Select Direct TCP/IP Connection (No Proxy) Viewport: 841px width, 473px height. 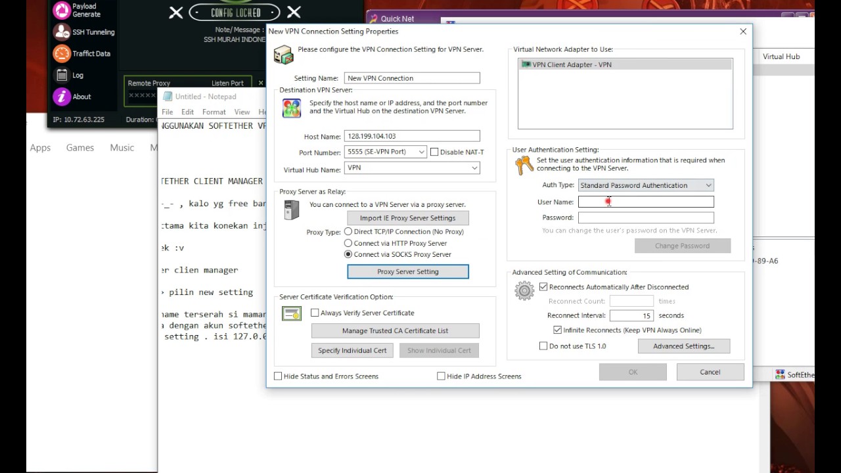348,231
